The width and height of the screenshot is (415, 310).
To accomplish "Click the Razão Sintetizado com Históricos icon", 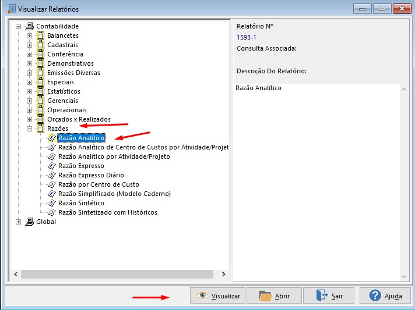I will [x=52, y=212].
